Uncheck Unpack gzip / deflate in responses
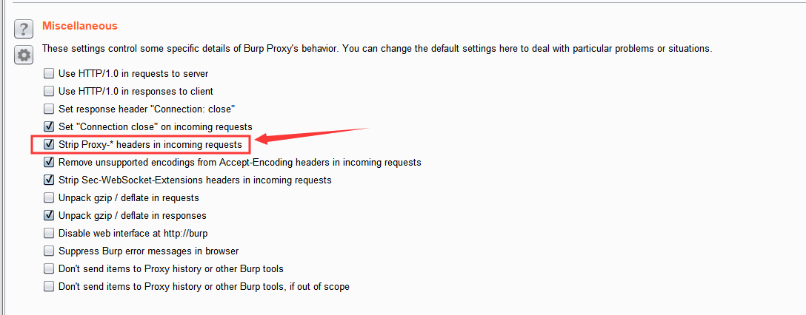This screenshot has height=315, width=806. (49, 216)
